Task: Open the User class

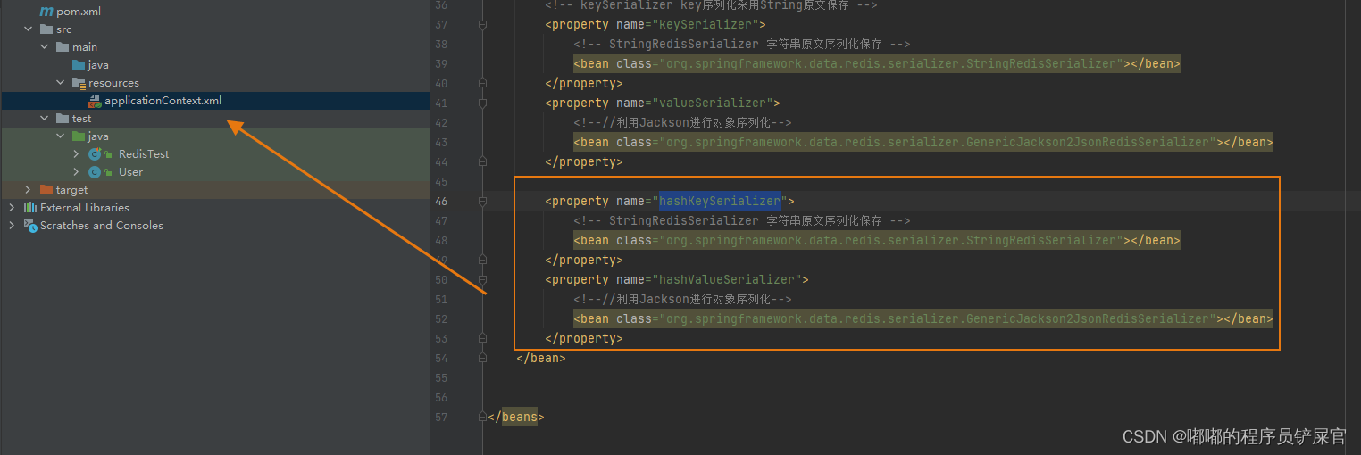Action: [x=130, y=172]
